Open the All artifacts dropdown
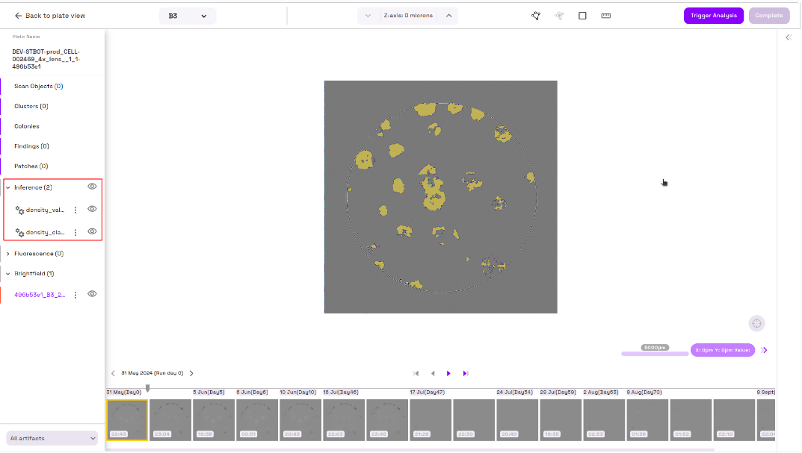This screenshot has width=802, height=453. tap(52, 438)
